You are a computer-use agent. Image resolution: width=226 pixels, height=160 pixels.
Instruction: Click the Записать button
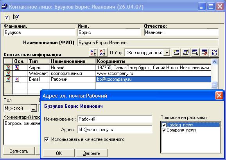(x=19, y=151)
